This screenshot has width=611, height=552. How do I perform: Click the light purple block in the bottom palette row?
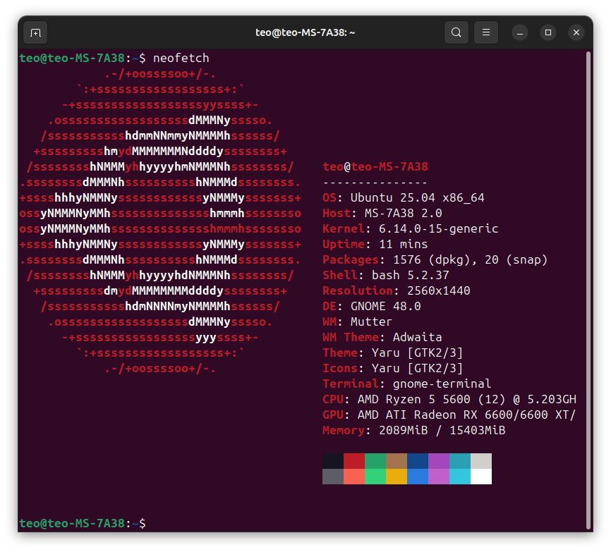coord(439,477)
